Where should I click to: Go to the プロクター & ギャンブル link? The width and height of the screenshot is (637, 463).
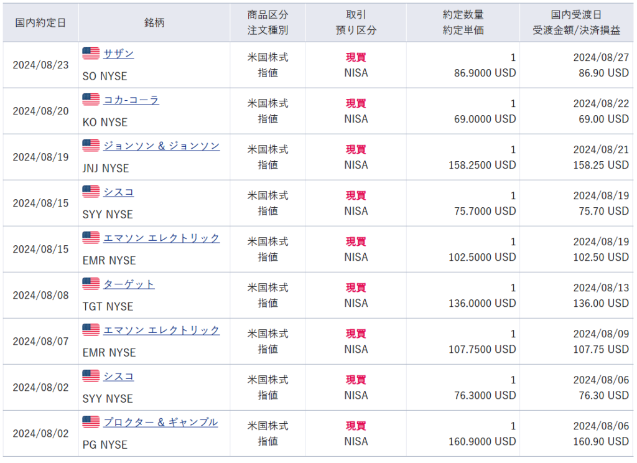pos(160,422)
